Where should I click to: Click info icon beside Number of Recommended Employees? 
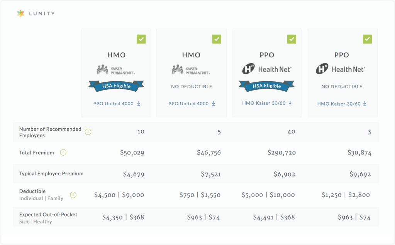pos(88,132)
